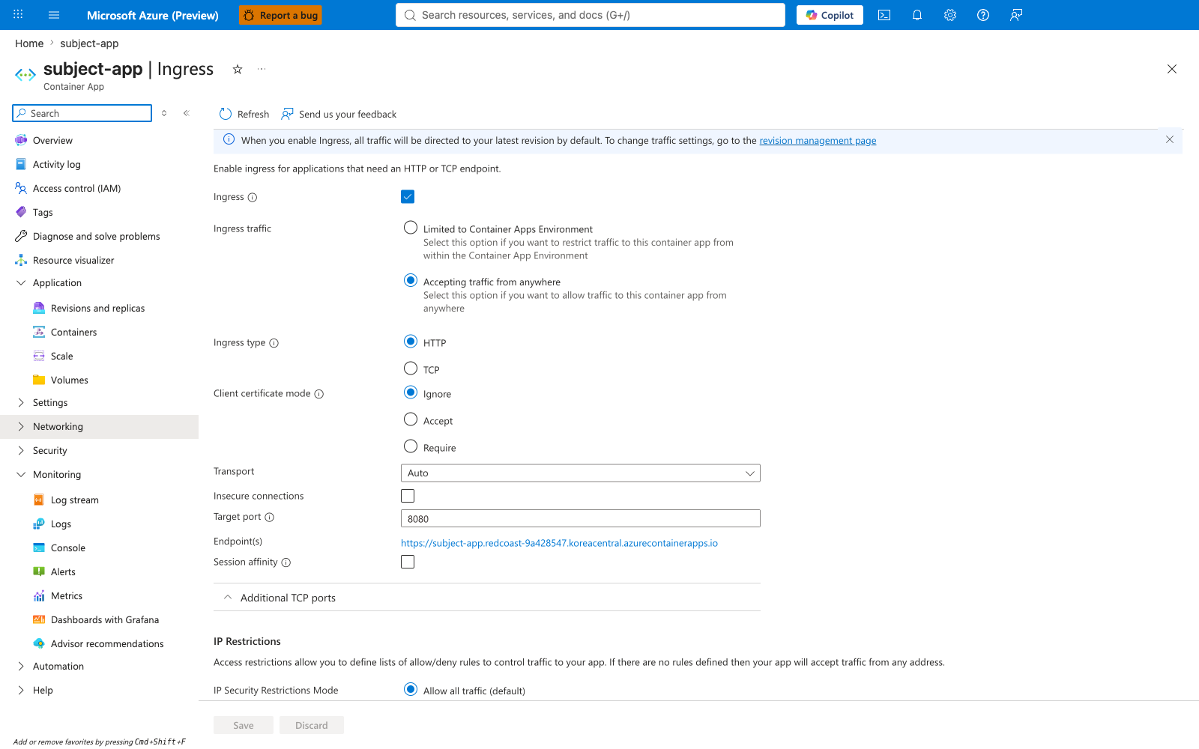Open Dashboards with Grafana
1199x749 pixels.
coord(105,620)
